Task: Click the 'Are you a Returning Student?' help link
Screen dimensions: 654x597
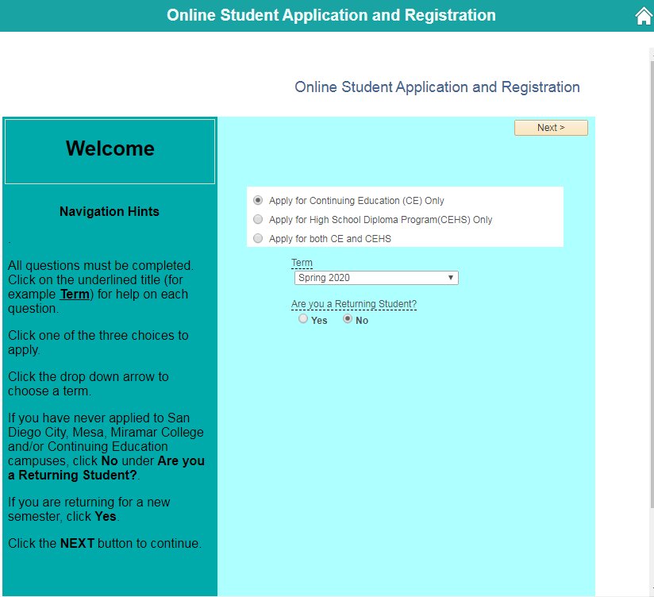Action: (x=353, y=304)
